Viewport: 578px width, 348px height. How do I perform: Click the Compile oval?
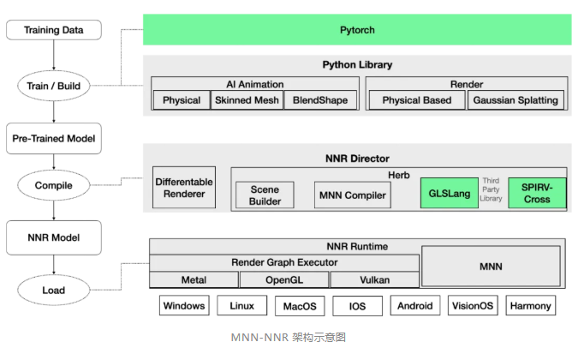tap(53, 185)
